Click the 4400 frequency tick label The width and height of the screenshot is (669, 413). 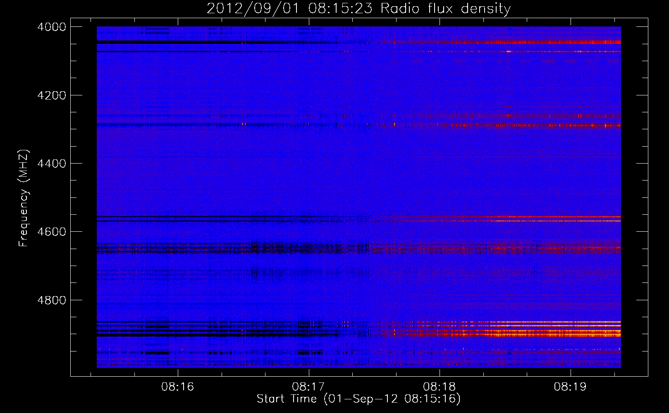pyautogui.click(x=52, y=164)
